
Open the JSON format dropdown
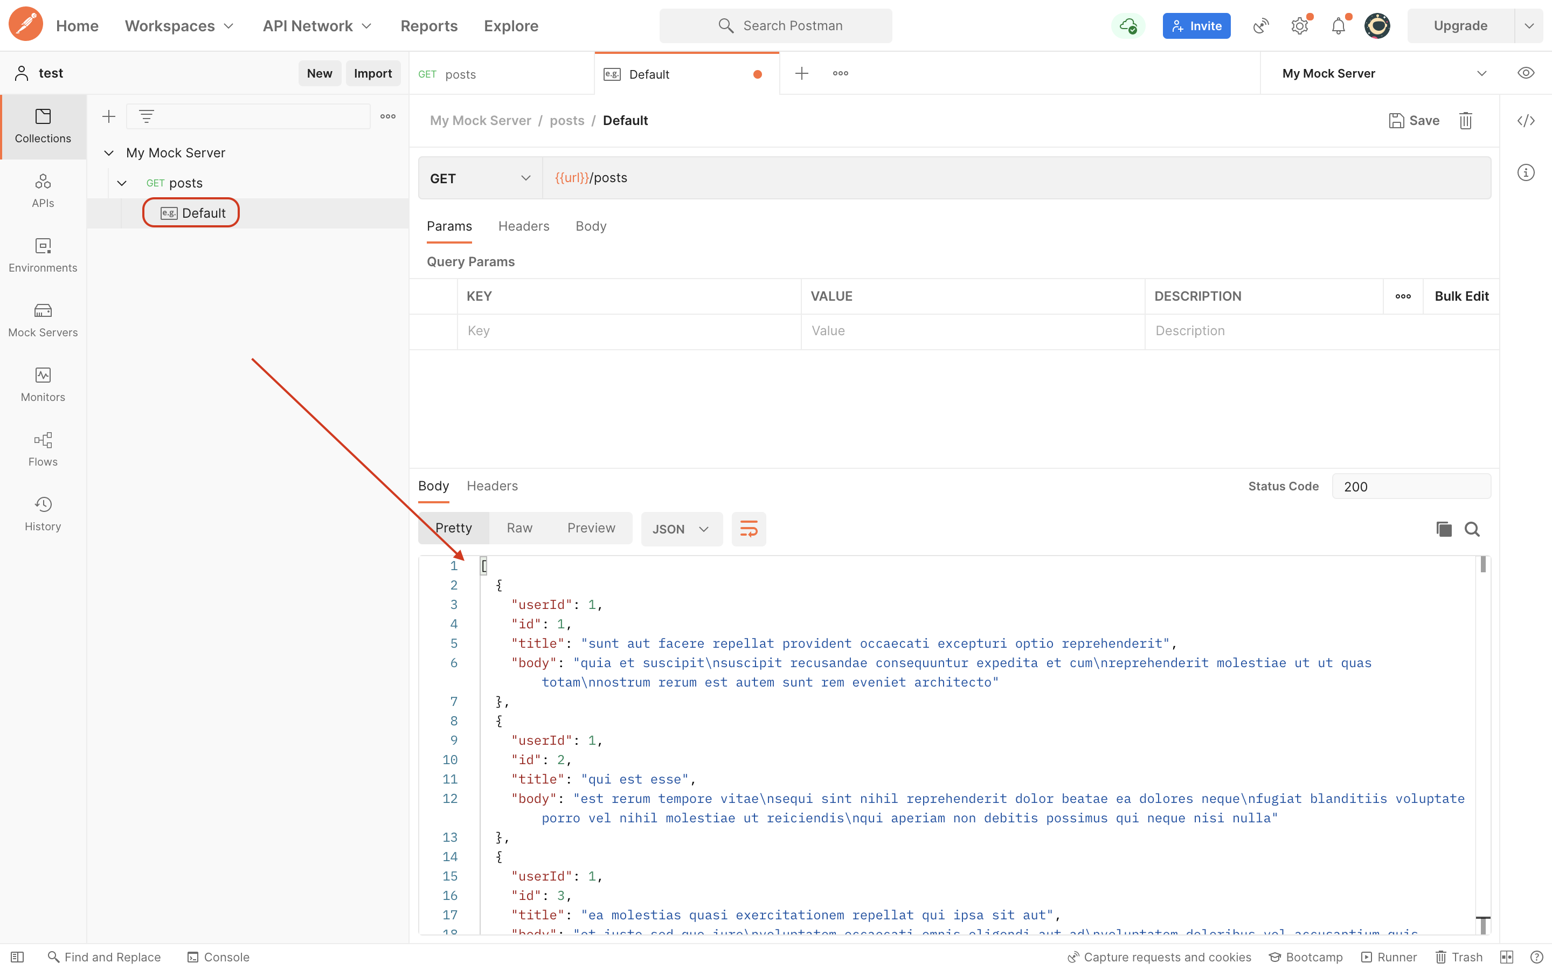681,529
